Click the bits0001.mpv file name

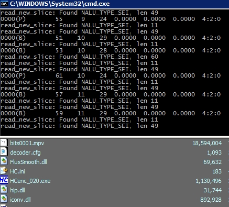coord(27,143)
